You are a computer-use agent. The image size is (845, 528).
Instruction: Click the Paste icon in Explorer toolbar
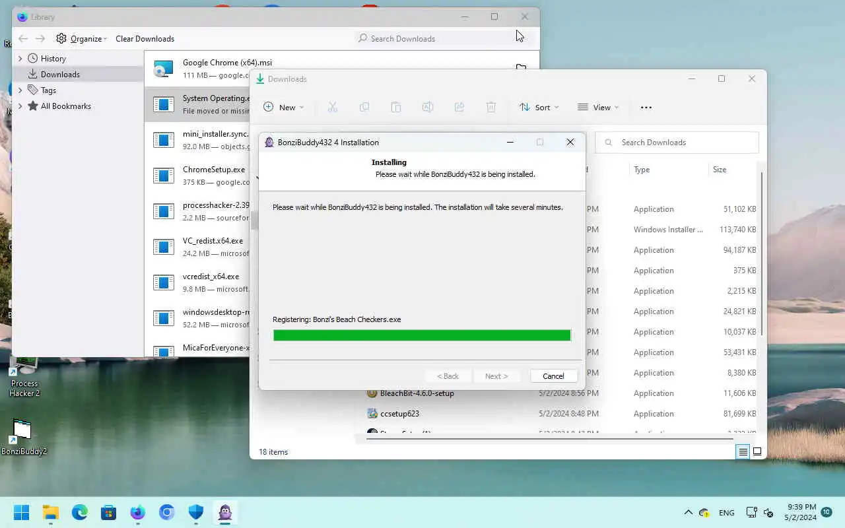point(396,107)
